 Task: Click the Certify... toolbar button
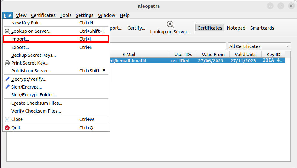136,28
